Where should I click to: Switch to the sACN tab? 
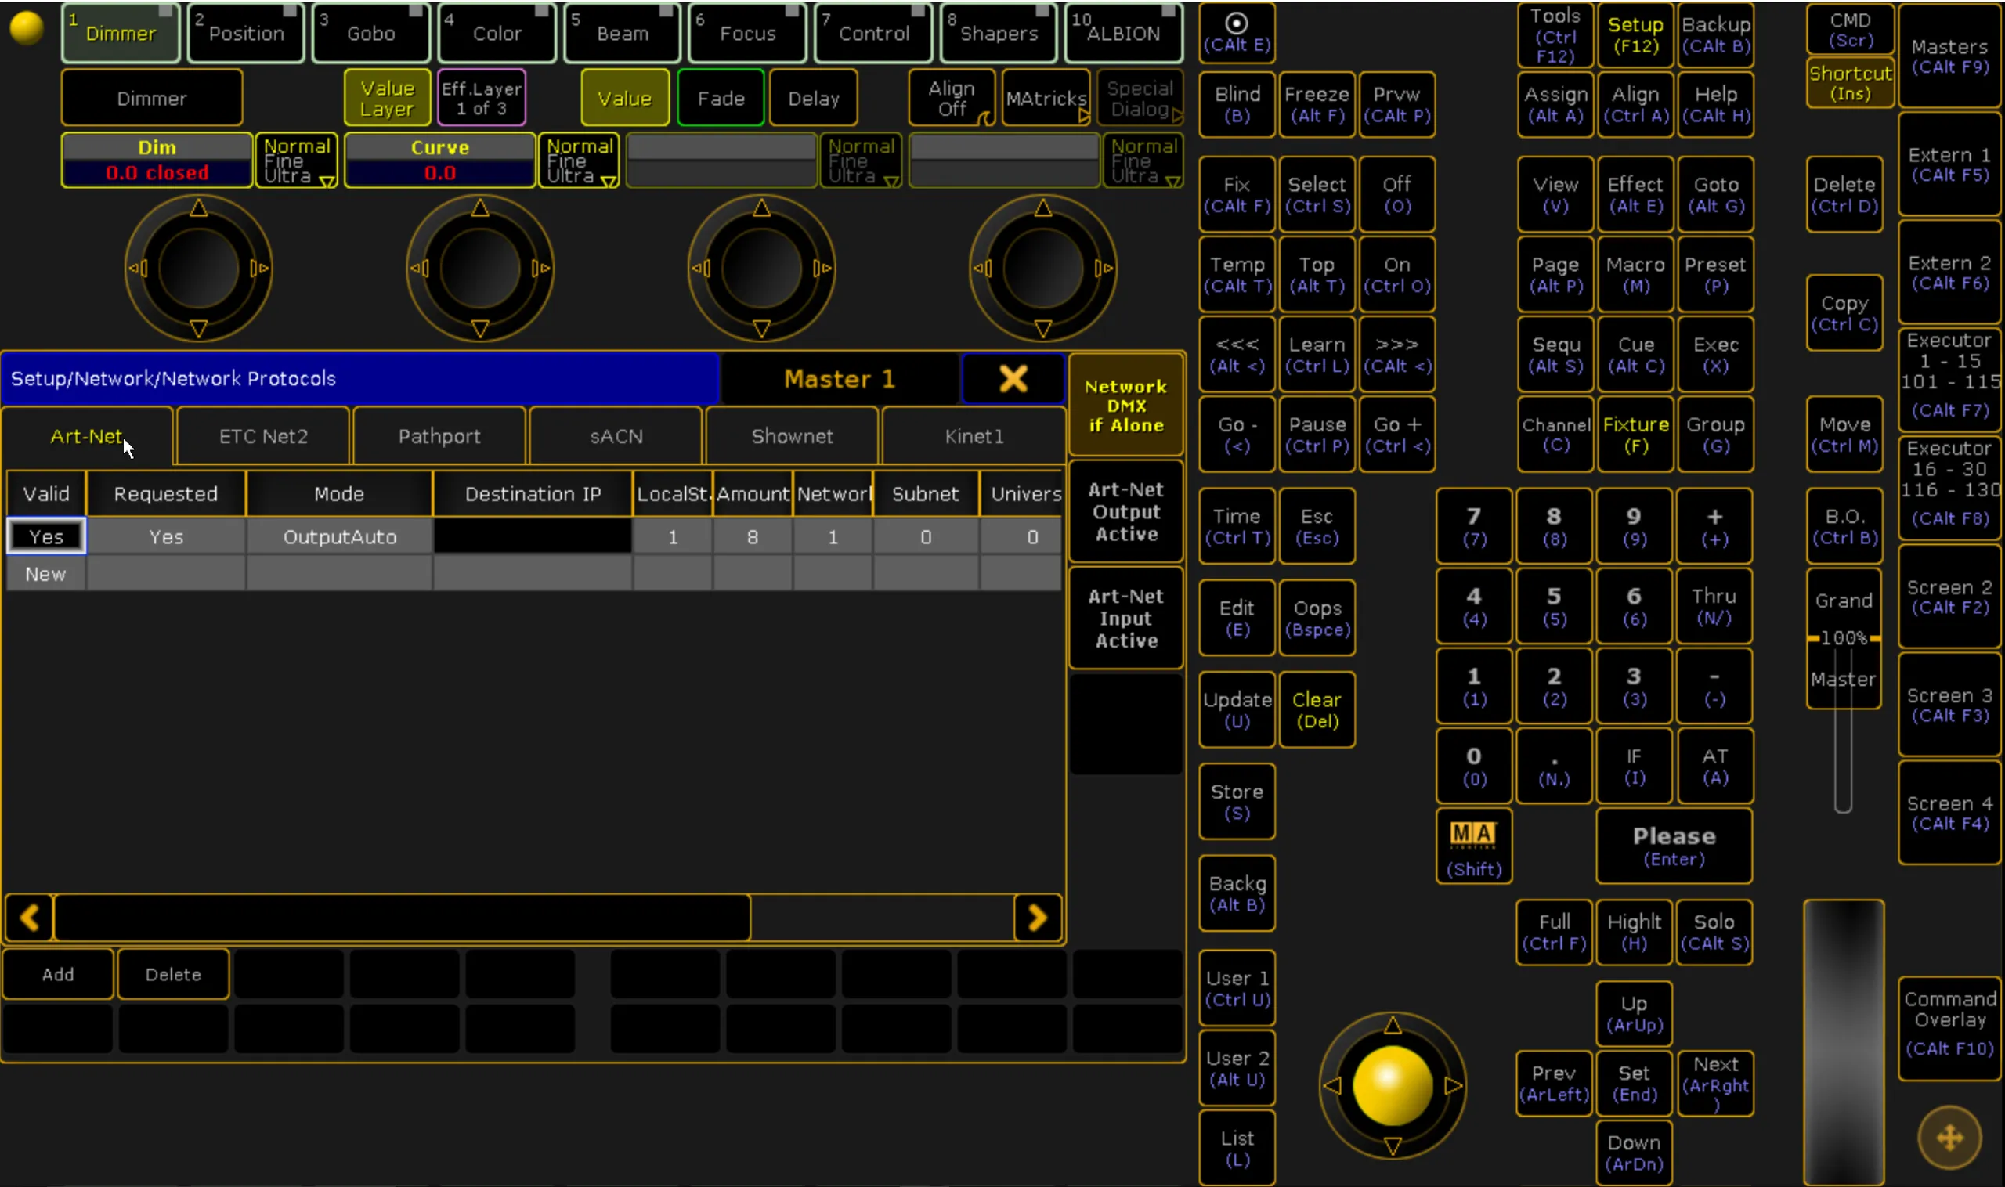tap(616, 436)
